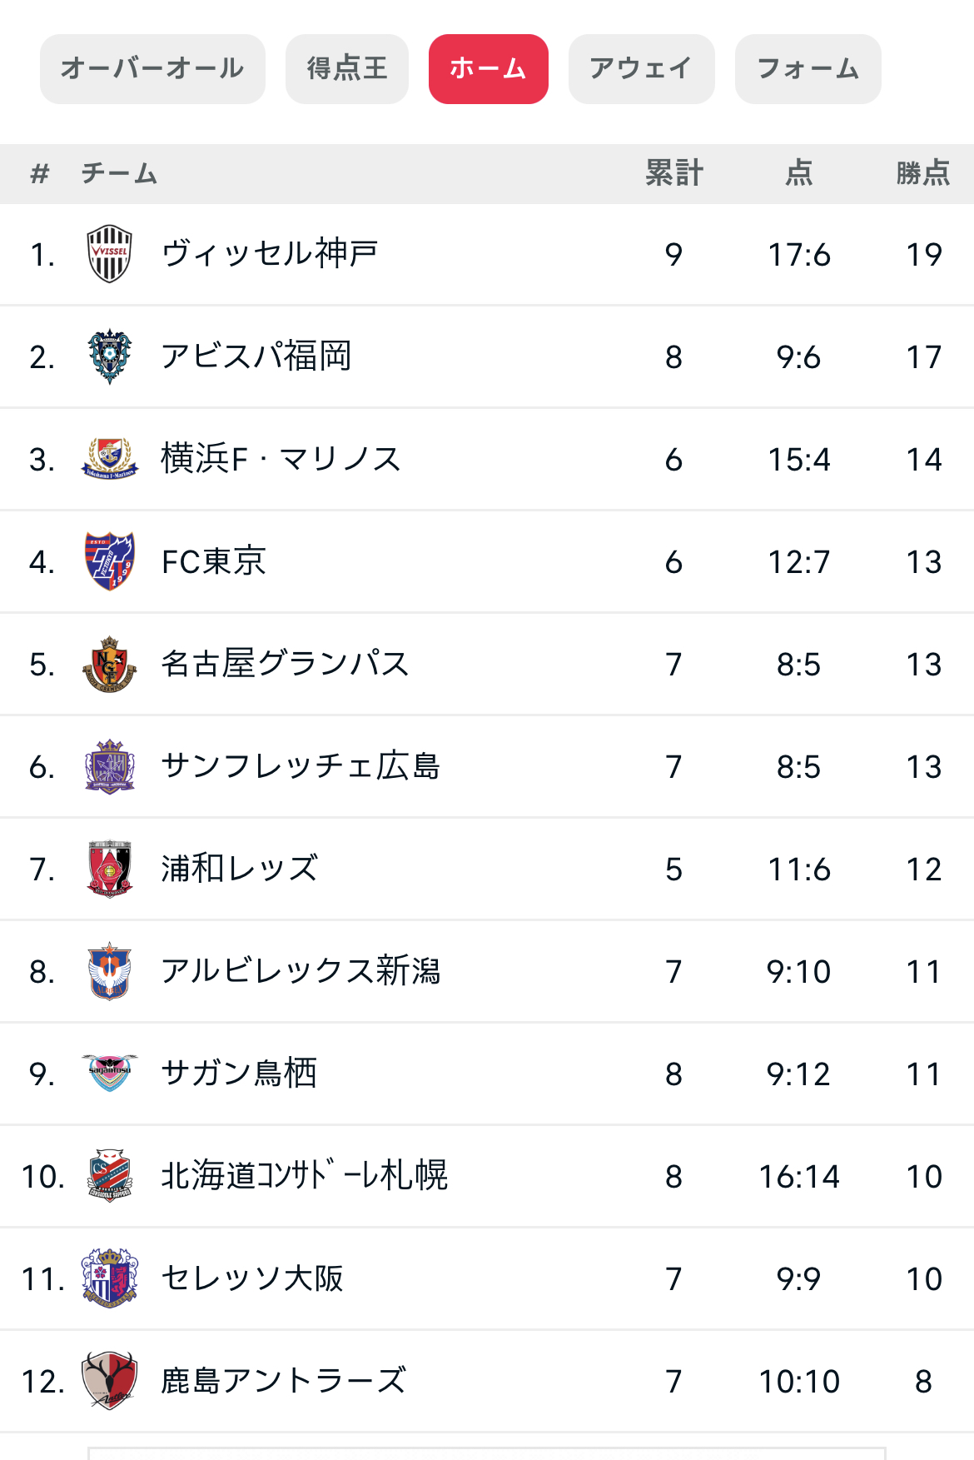Click the Yokohama F. Marinos crest
The height and width of the screenshot is (1460, 974).
tap(110, 459)
